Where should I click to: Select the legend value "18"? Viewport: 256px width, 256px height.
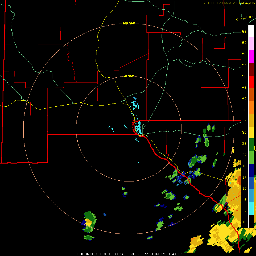click(x=244, y=166)
